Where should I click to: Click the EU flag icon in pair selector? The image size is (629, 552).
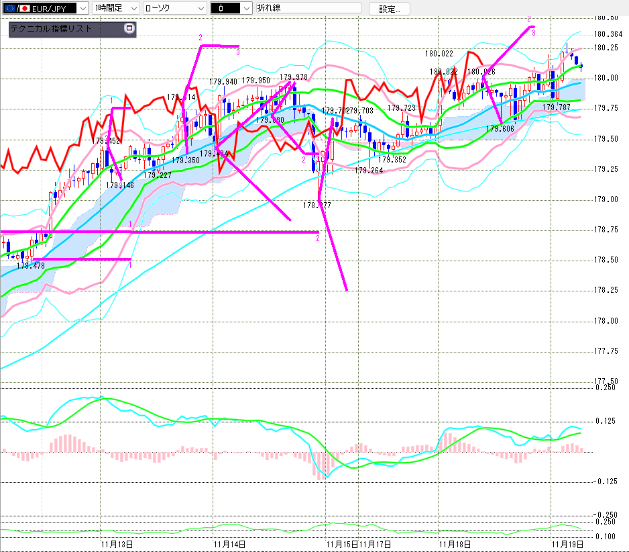click(9, 8)
